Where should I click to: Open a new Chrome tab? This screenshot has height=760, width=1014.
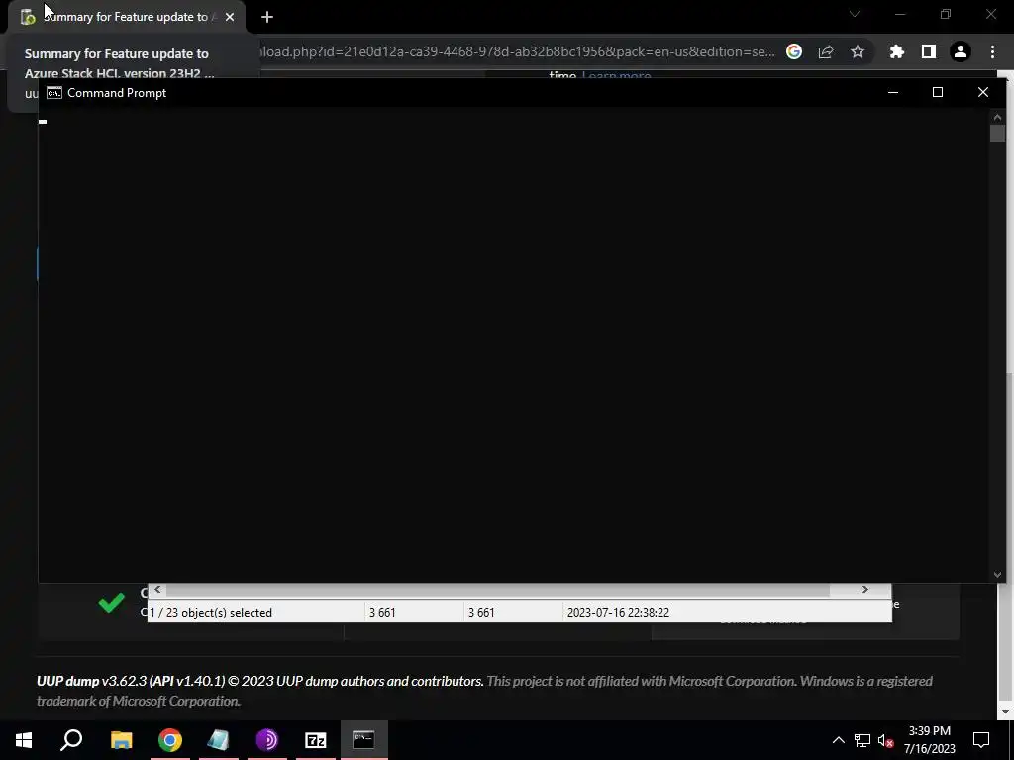[x=267, y=17]
